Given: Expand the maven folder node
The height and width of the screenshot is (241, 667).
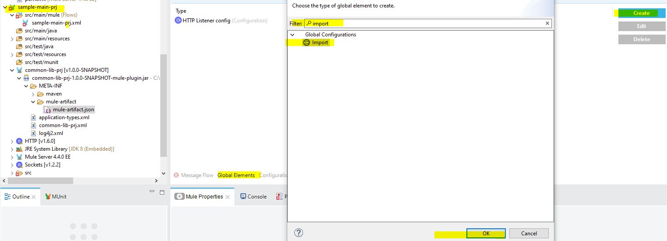Looking at the screenshot, I should click(x=33, y=94).
